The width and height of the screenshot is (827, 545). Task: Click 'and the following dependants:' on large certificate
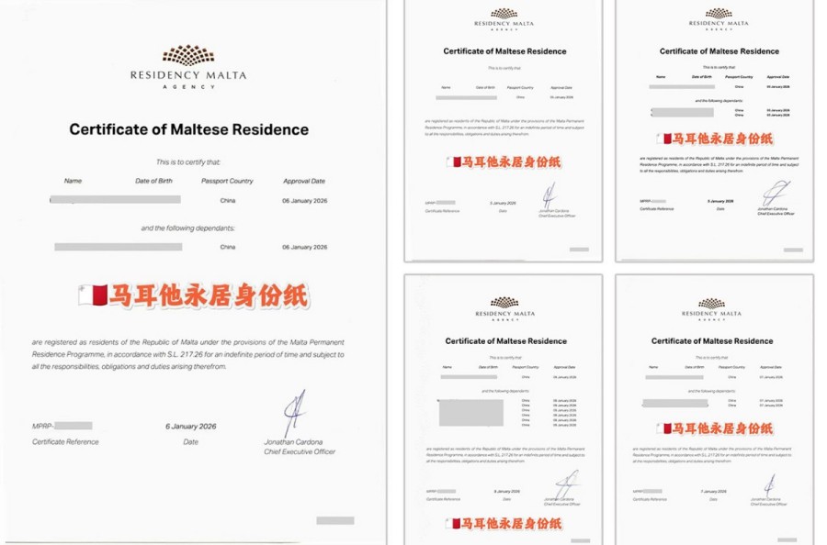click(187, 228)
